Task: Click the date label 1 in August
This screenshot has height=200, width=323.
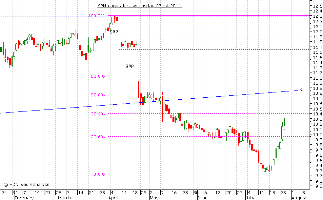Action: point(293,193)
